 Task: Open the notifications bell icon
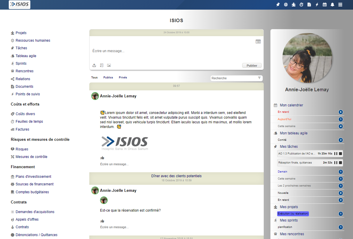click(x=332, y=5)
